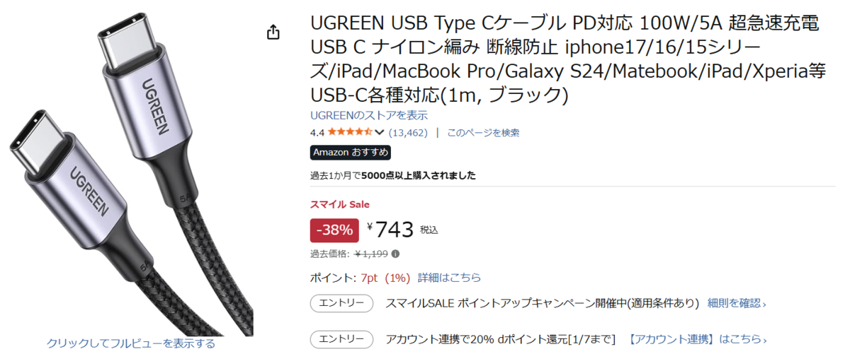Click the スマイル Sale label
The height and width of the screenshot is (354, 850).
(x=340, y=205)
